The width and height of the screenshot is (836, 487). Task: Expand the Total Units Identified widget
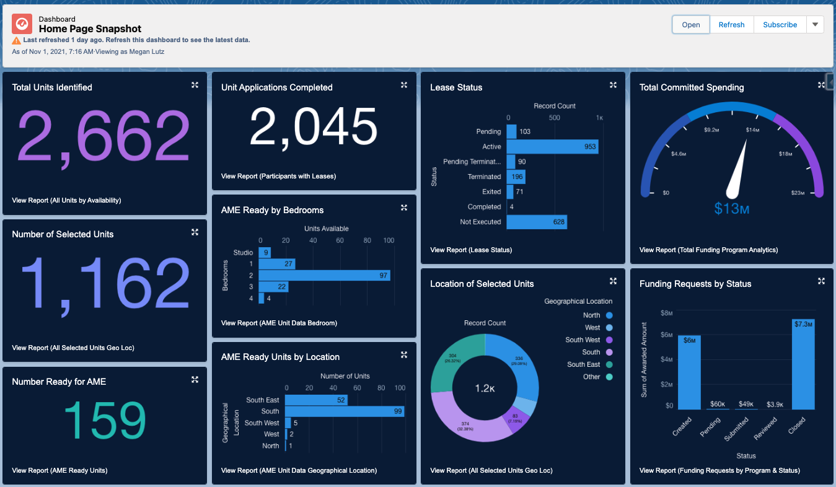195,85
